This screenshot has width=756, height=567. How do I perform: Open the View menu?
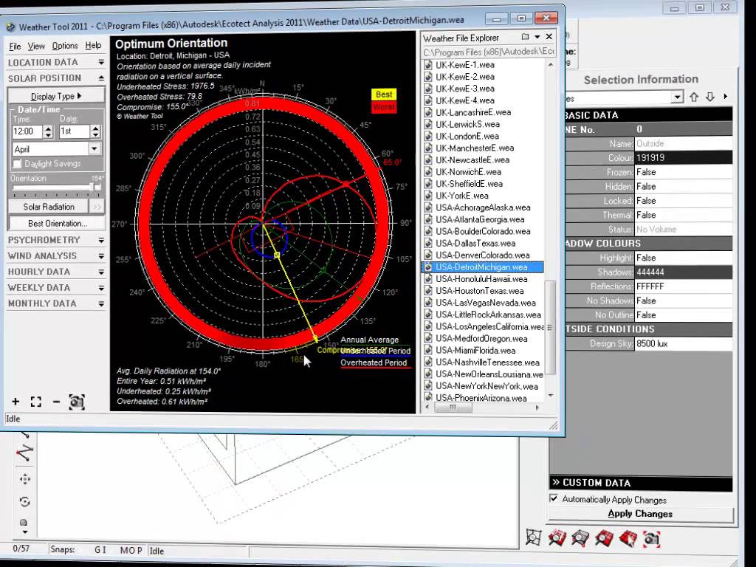pyautogui.click(x=36, y=46)
